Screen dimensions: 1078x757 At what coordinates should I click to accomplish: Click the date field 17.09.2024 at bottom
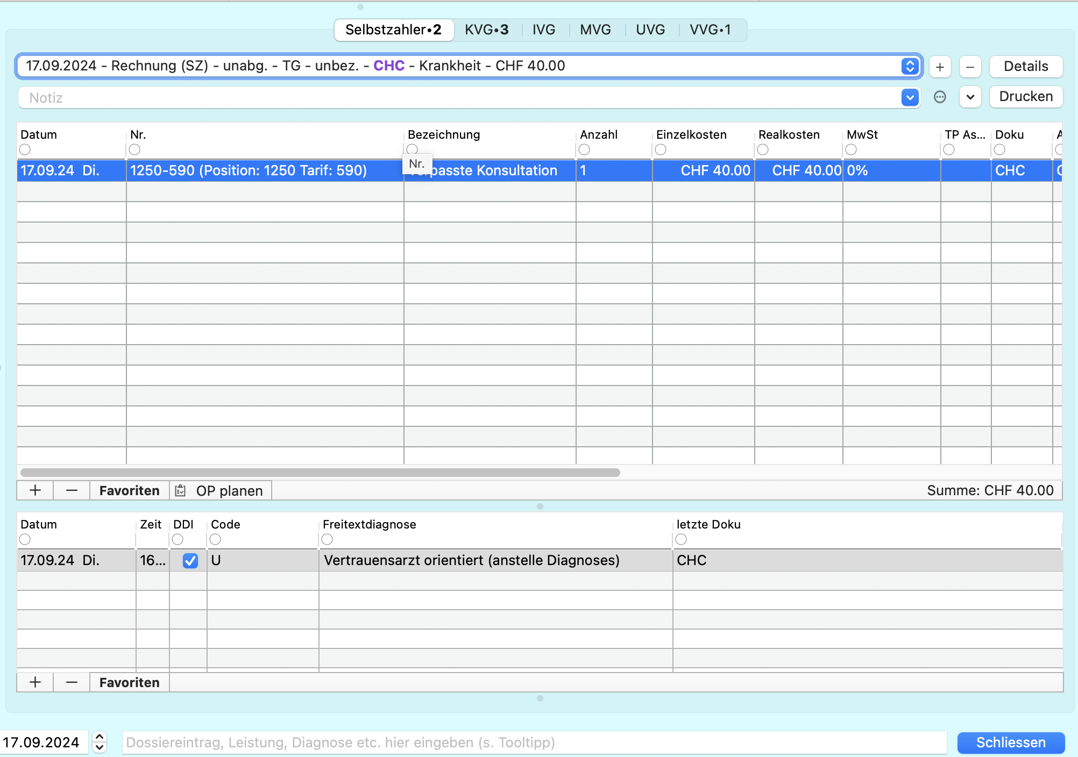tap(43, 742)
